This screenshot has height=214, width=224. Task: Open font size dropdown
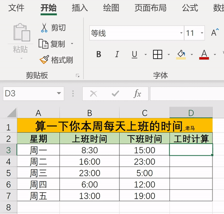202,33
